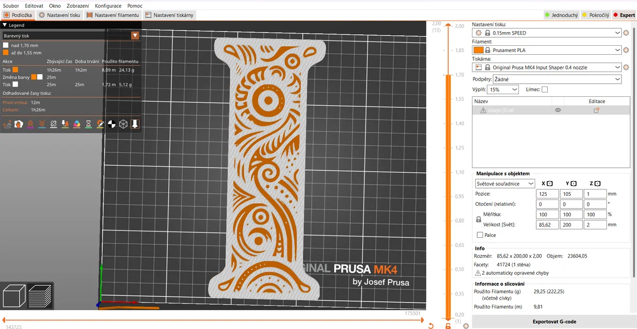Click the Otočení X field showing 0

(x=548, y=204)
